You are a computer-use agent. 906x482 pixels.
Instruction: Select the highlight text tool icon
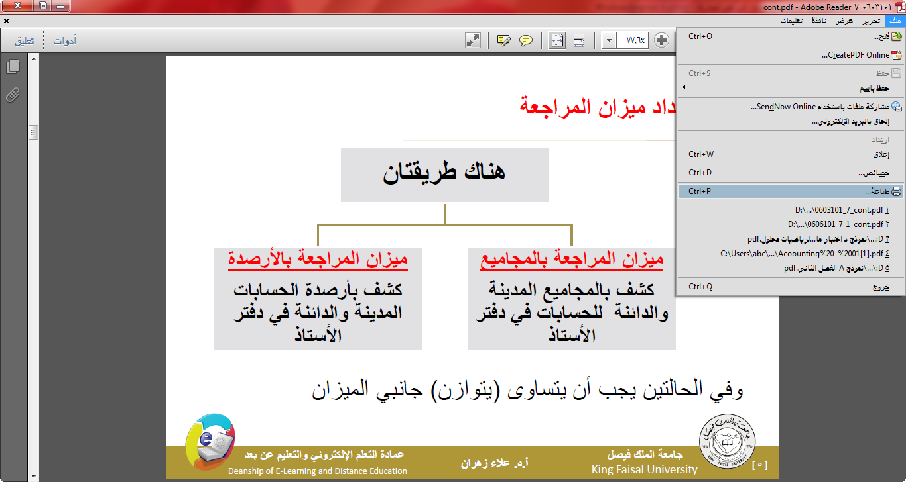(503, 40)
